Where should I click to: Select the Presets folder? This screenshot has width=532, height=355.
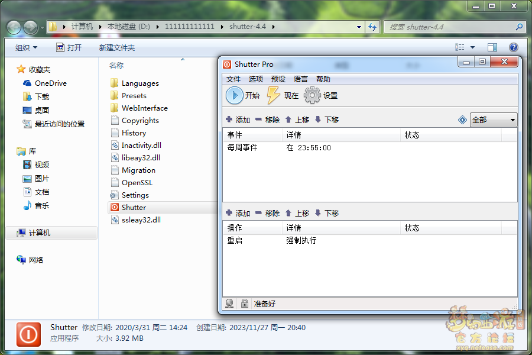(x=129, y=95)
